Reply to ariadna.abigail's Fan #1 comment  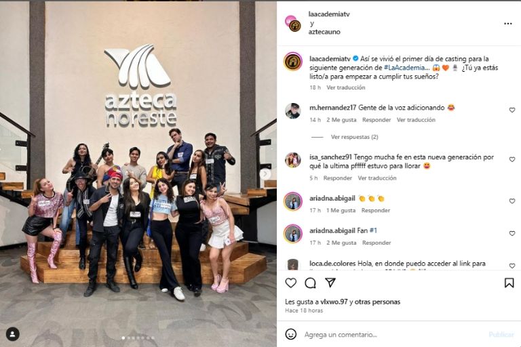377,243
